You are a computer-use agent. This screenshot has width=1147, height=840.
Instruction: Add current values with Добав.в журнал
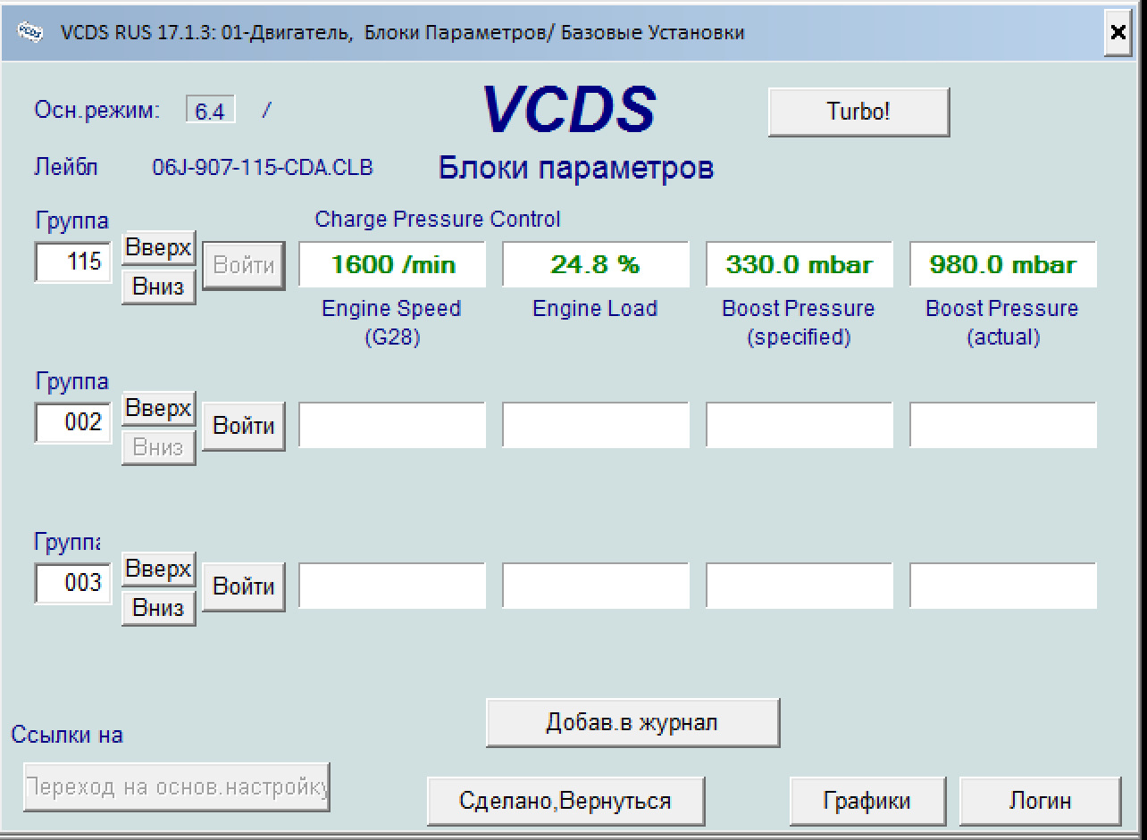point(632,722)
